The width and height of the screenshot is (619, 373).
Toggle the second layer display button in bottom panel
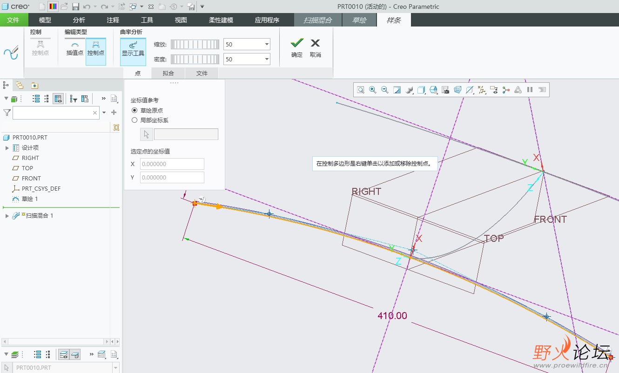click(x=75, y=354)
